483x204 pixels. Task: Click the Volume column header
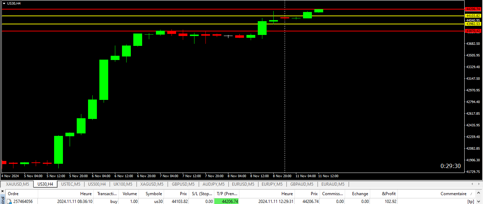[129, 194]
